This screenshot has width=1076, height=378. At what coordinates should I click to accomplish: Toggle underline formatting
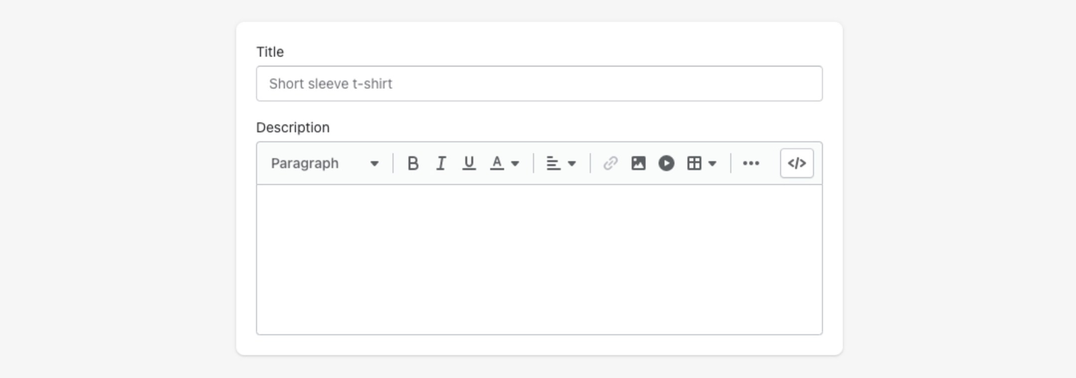click(x=469, y=163)
